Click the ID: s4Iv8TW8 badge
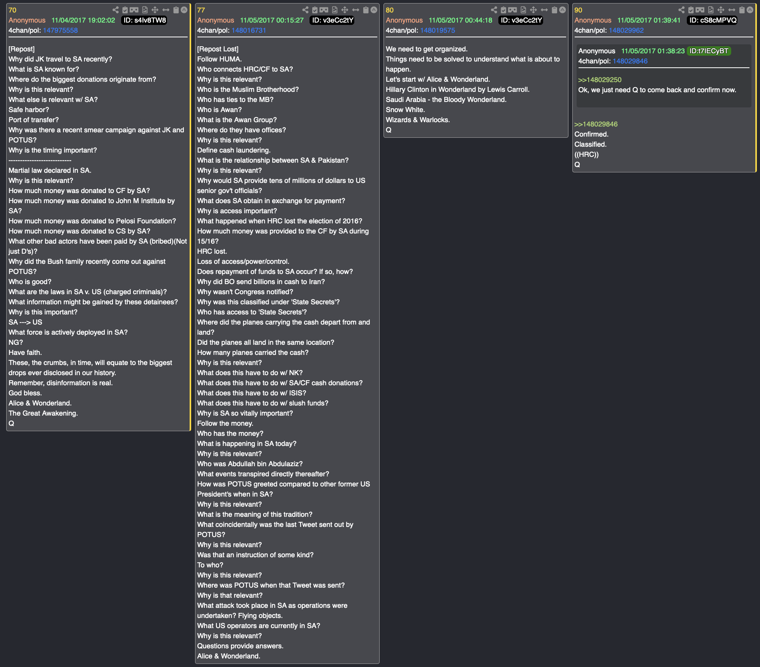The width and height of the screenshot is (760, 667). click(x=144, y=20)
